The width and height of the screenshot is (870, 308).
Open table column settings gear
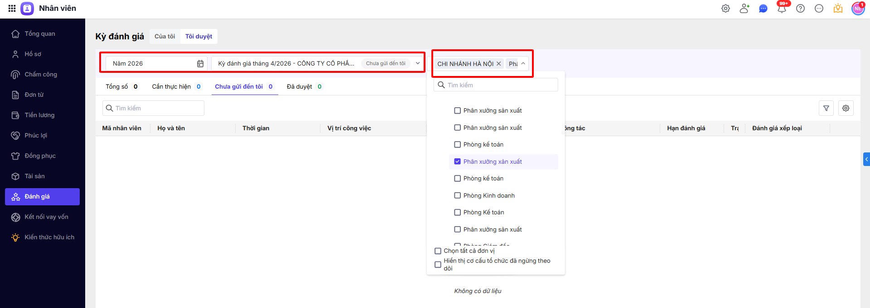[x=846, y=108]
